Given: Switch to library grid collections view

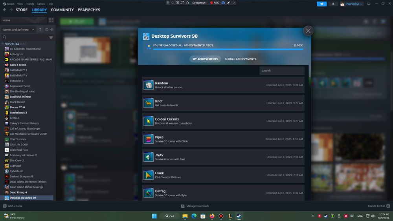Looking at the screenshot, I should click(x=51, y=20).
